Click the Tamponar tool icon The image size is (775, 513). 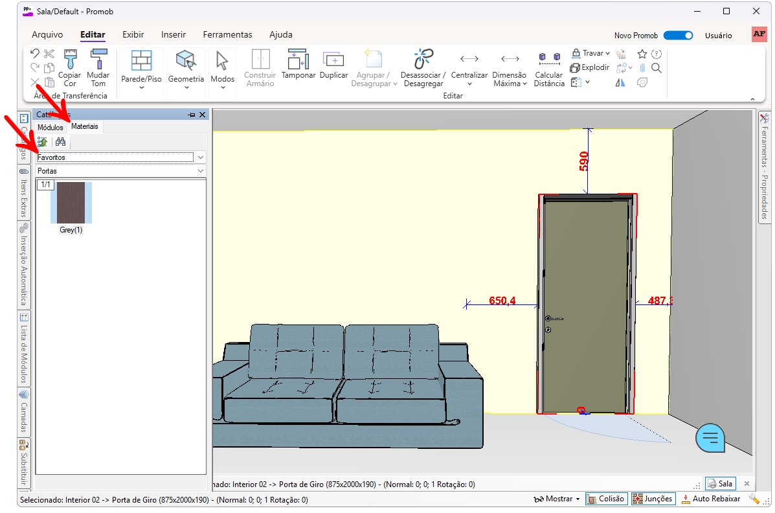(x=298, y=60)
